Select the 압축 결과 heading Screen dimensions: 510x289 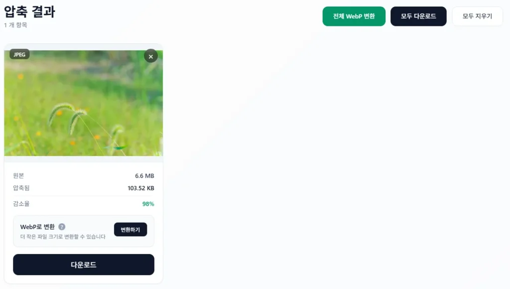tap(29, 12)
